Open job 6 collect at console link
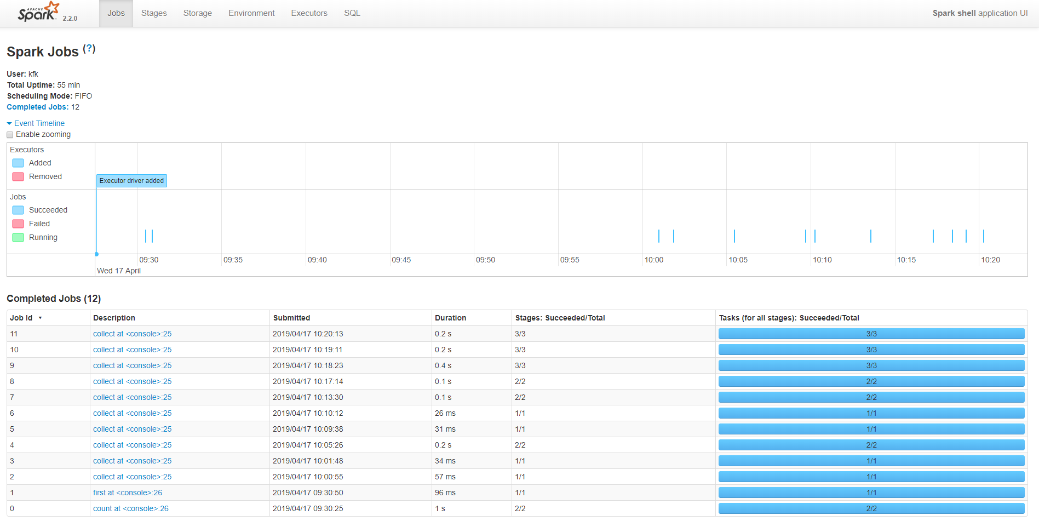 tap(132, 413)
